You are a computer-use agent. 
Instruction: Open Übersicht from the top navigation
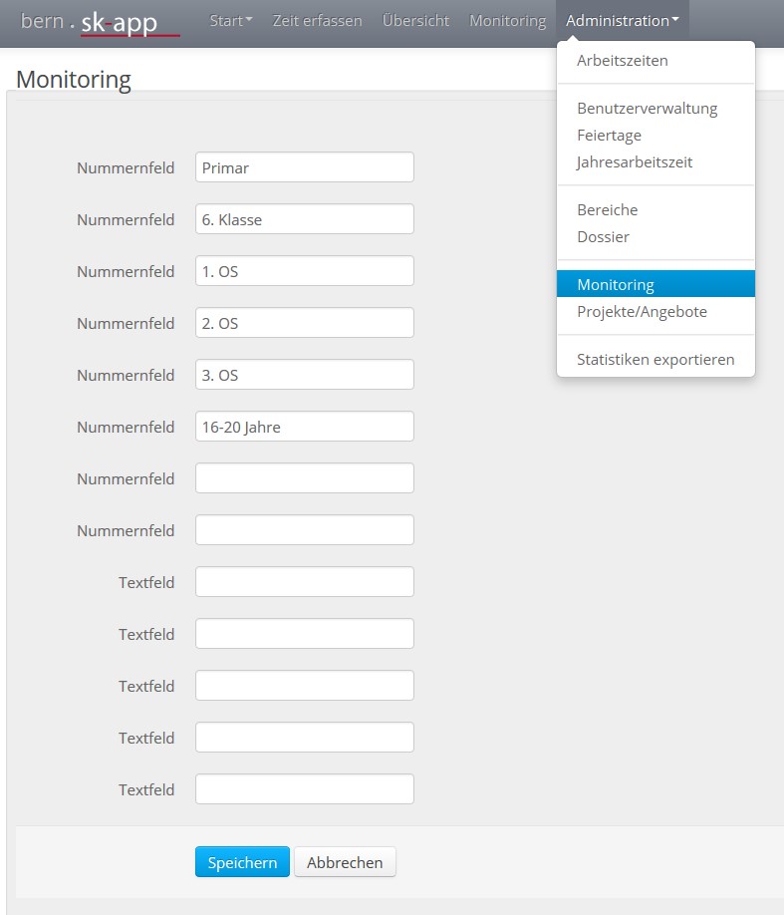[x=415, y=21]
